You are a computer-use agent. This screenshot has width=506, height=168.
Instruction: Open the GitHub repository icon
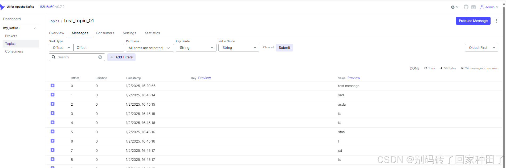466,7
